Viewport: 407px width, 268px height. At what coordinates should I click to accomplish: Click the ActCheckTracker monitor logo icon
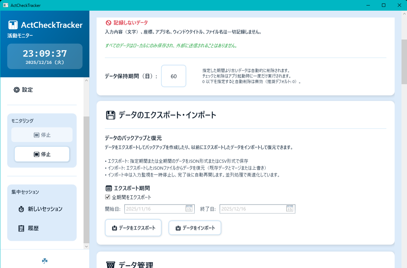pos(13,25)
